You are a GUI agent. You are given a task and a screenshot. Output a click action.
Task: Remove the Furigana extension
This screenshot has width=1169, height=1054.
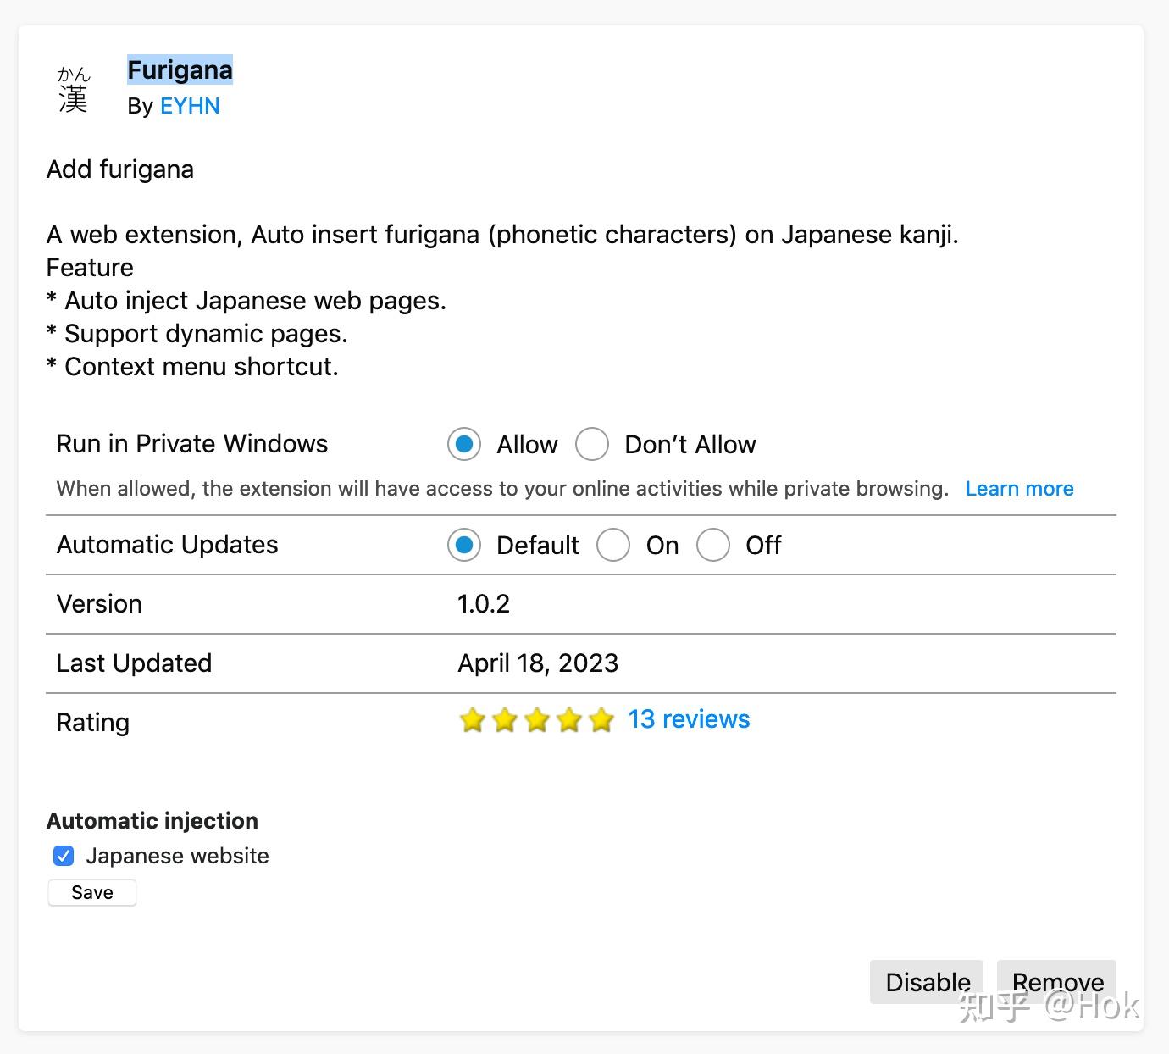pos(1057,982)
